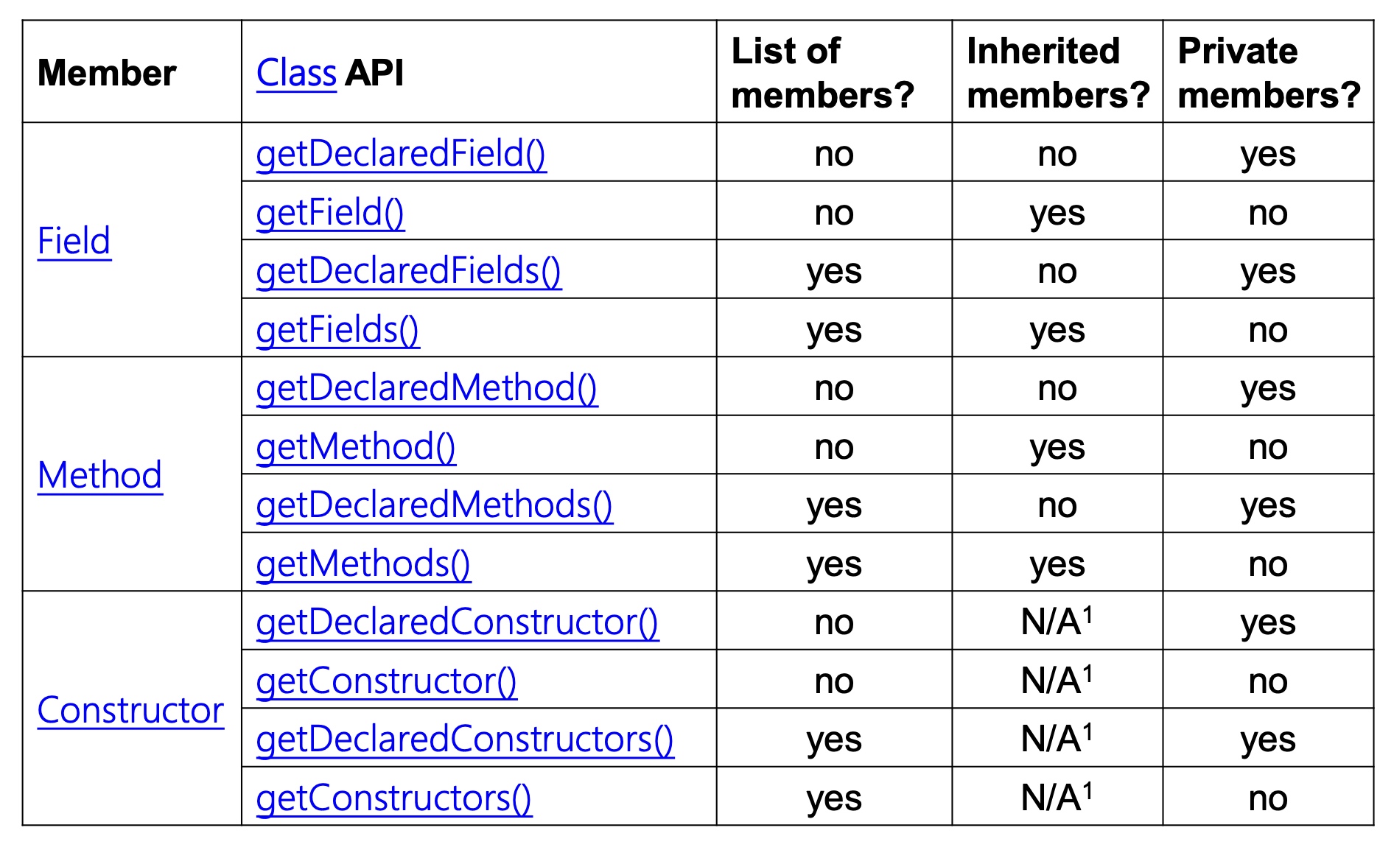Follow the getMethod() link
Screen dimensions: 1394x850
click(x=356, y=446)
